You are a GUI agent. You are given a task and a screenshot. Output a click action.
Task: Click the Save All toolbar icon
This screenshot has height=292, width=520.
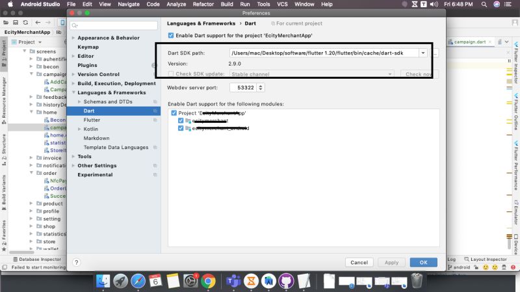click(x=16, y=22)
